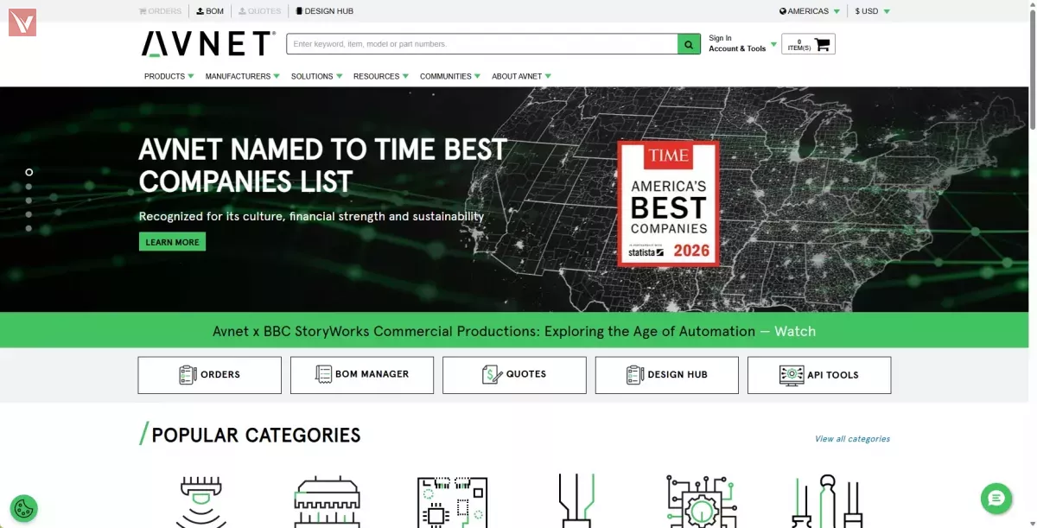Image resolution: width=1037 pixels, height=528 pixels.
Task: Expand the MANUFACTURERS menu
Action: click(242, 76)
